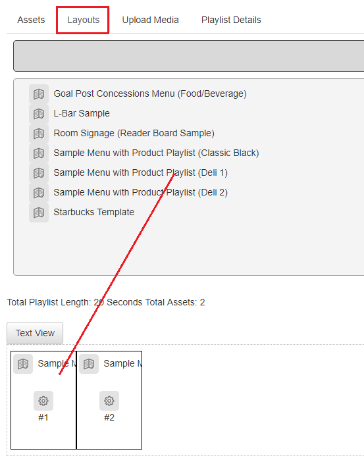Viewport: 364px width, 464px height.
Task: Click layout icon beside Classic Black menu
Action: coord(39,153)
